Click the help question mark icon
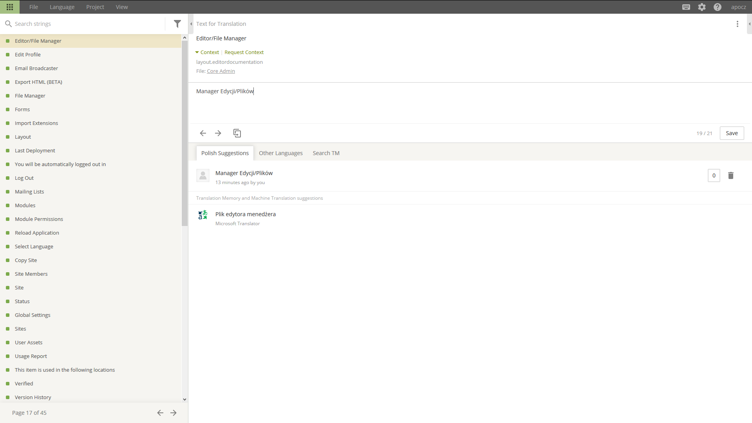 click(718, 7)
